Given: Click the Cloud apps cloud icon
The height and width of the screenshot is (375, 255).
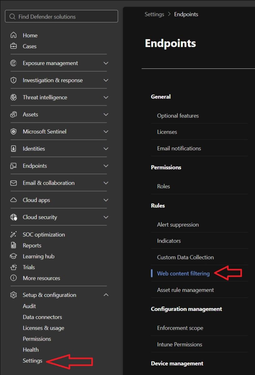Looking at the screenshot, I should (x=13, y=200).
